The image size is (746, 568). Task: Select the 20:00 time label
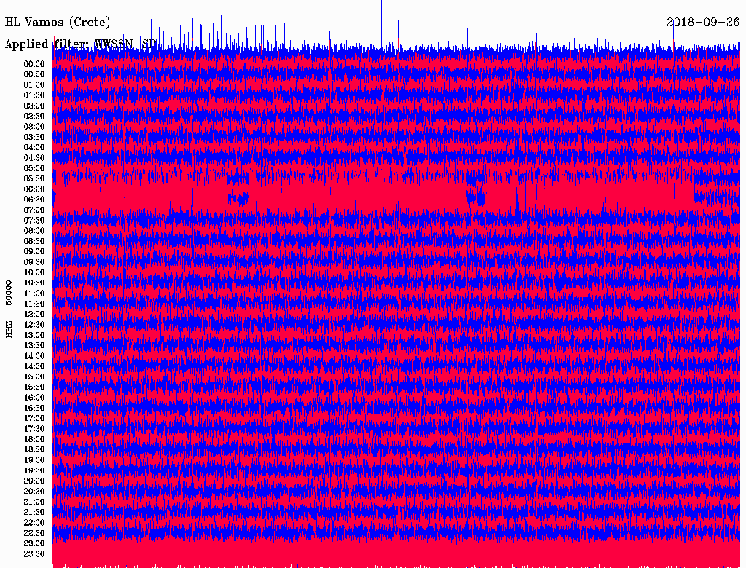point(34,481)
